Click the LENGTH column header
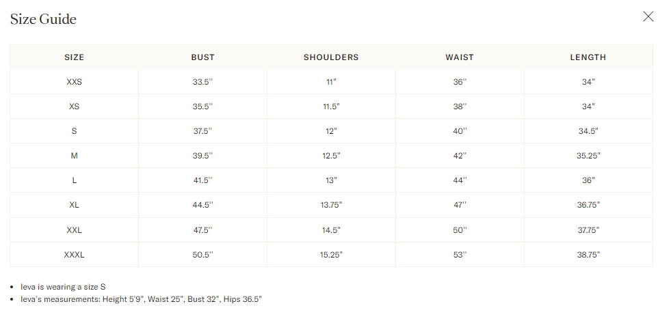This screenshot has width=658, height=319. point(588,57)
